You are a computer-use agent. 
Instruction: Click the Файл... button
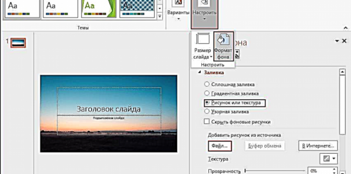(x=220, y=146)
